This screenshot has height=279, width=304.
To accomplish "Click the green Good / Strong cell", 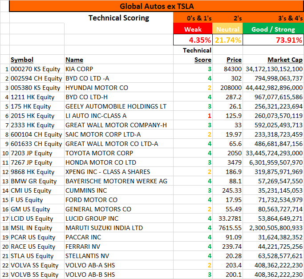I will (x=273, y=28).
